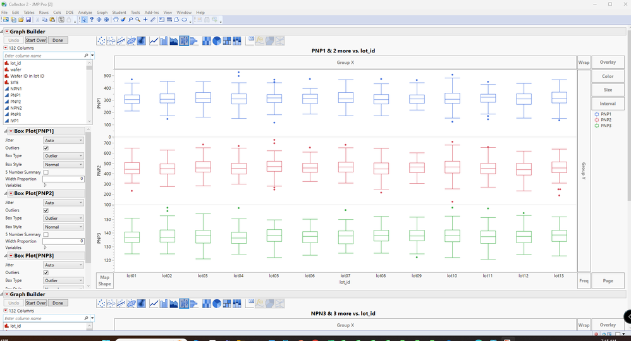Select the Help question-mark tool

tap(92, 20)
